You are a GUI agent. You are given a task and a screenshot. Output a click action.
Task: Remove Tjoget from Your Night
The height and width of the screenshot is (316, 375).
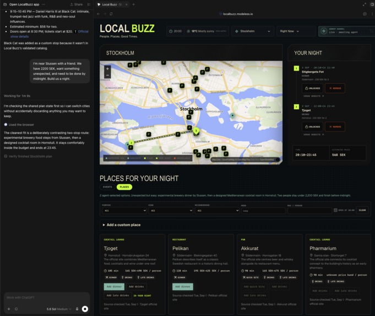click(335, 126)
